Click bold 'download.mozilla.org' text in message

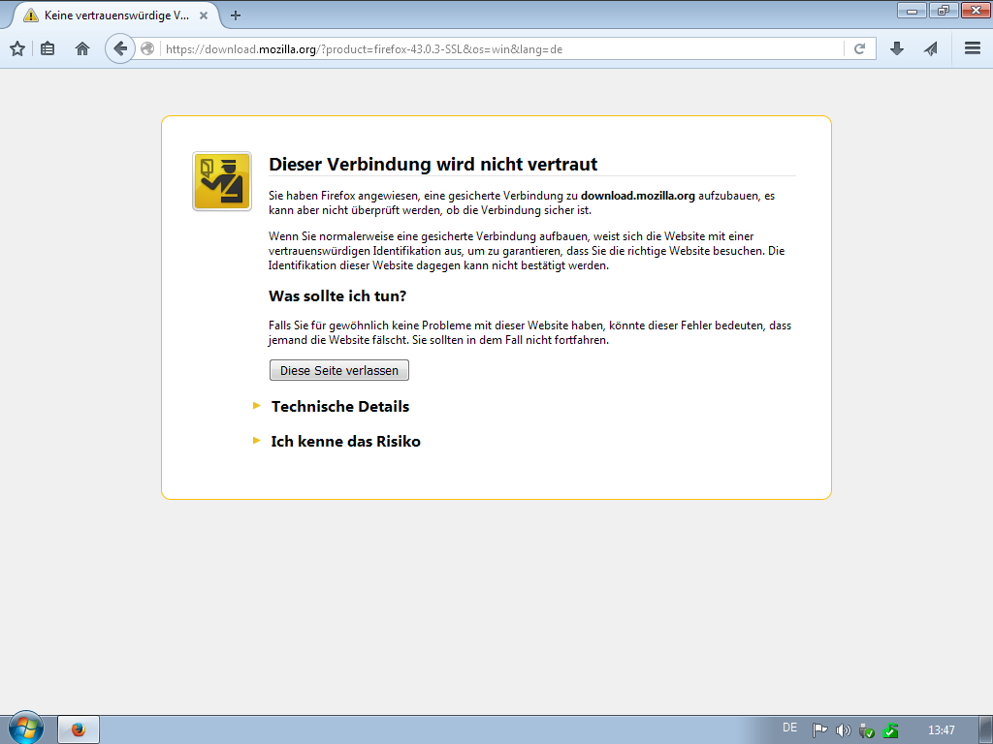638,196
